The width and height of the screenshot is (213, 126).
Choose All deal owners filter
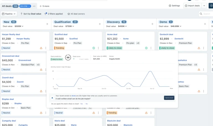[76, 14]
